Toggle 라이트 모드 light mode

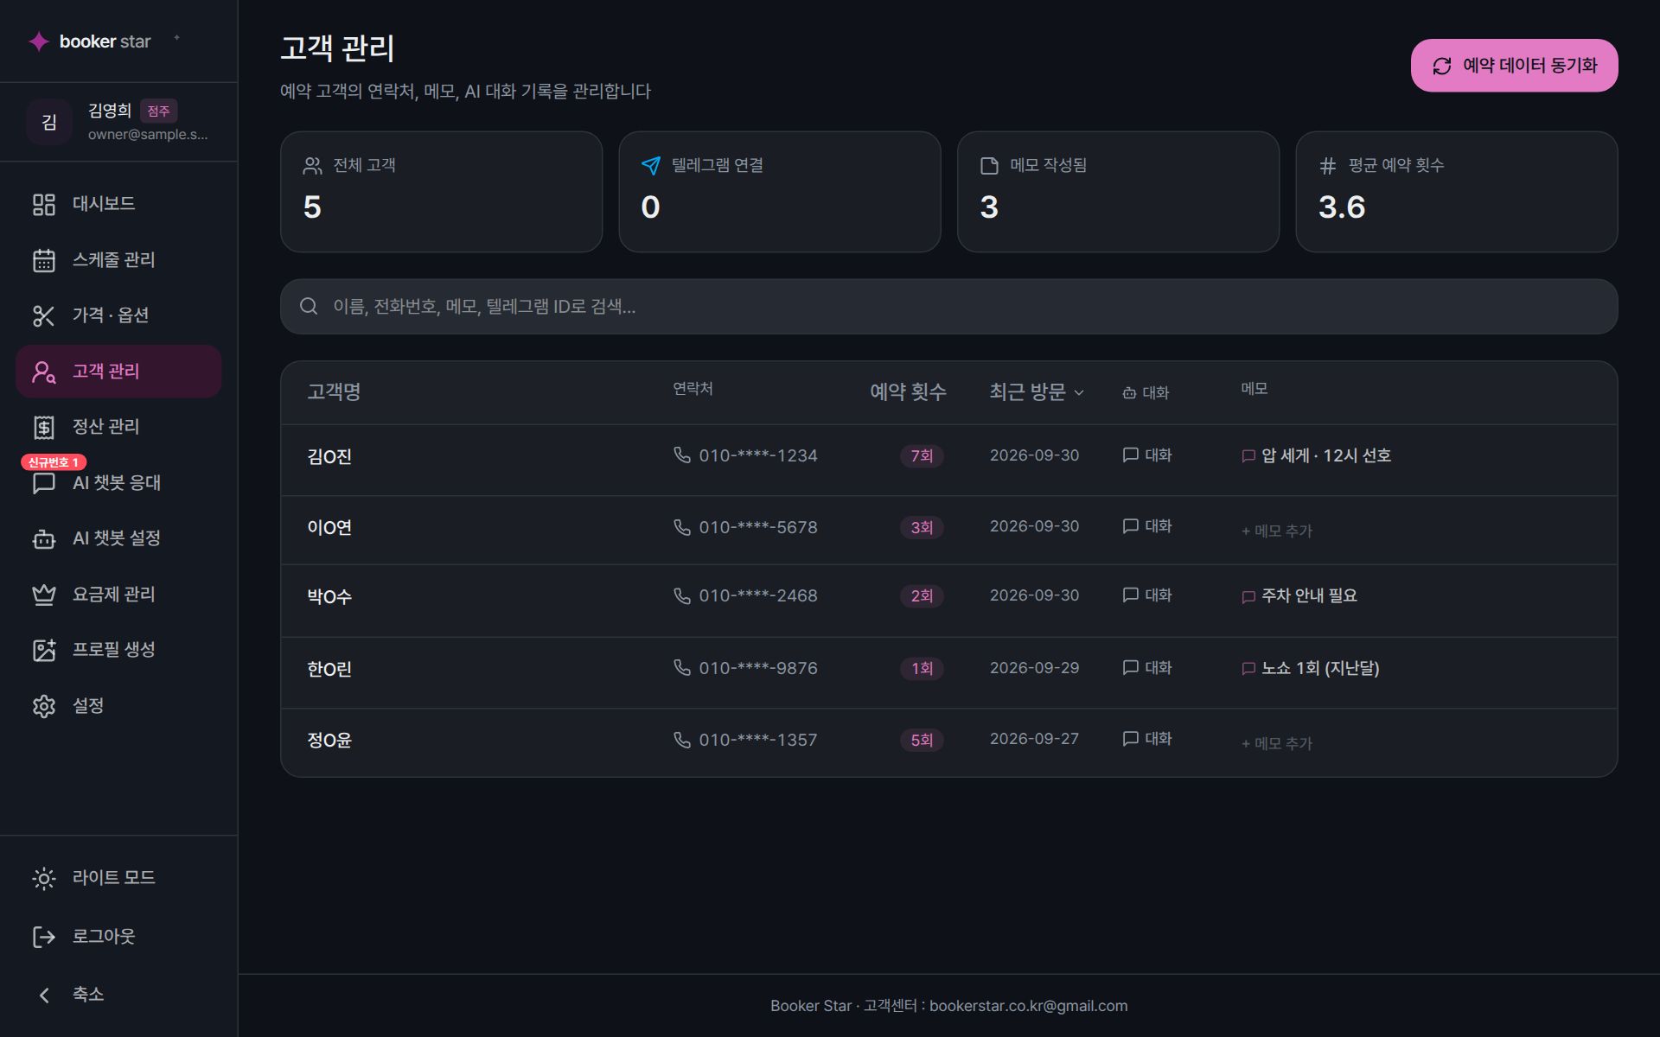point(118,878)
